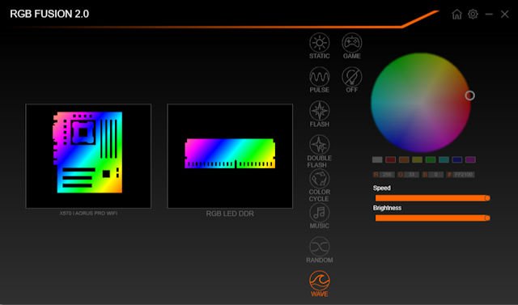
Task: Pick the gray preset color swatch
Action: click(377, 159)
